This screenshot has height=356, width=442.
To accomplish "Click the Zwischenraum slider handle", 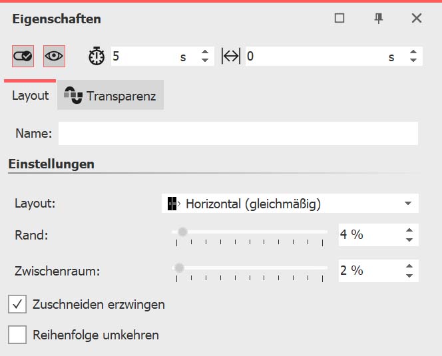I will click(178, 267).
